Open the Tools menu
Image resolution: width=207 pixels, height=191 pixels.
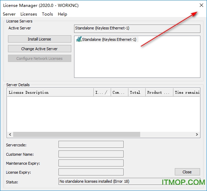47,14
